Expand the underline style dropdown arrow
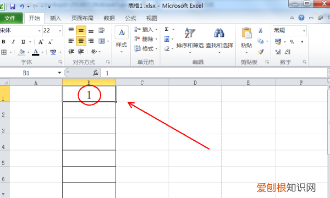Image resolution: width=330 pixels, height=198 pixels. point(30,42)
